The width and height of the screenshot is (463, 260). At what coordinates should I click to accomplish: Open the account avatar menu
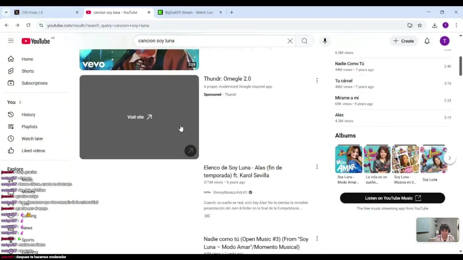[445, 41]
